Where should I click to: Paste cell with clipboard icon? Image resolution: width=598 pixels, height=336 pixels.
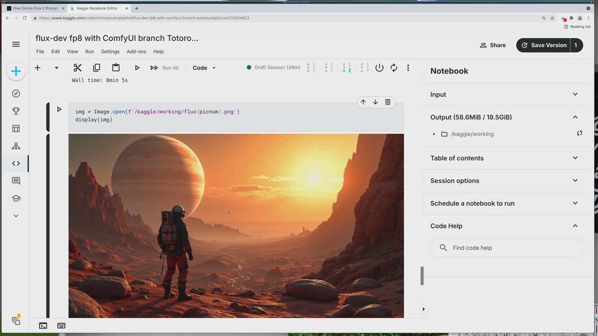116,68
